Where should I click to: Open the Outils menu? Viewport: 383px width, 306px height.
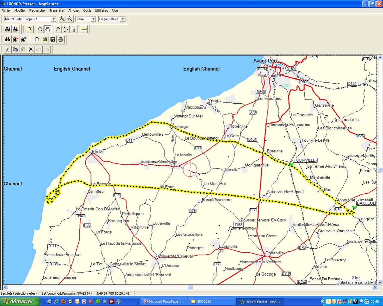coord(87,10)
